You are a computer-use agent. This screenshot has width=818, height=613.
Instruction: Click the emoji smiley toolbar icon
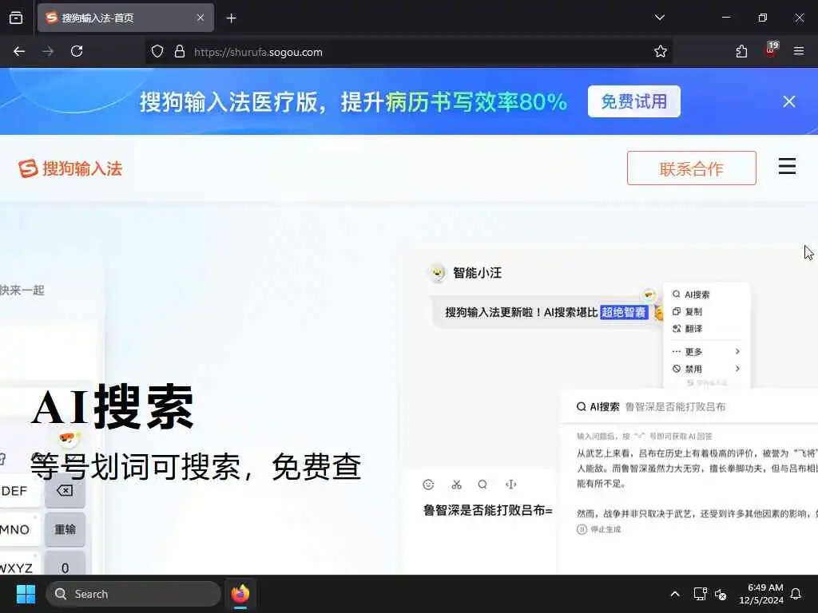point(428,484)
